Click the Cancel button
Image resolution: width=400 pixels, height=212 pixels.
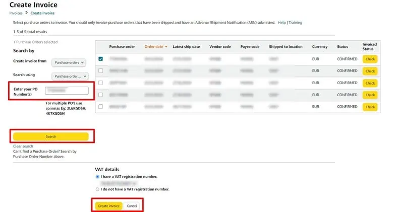pyautogui.click(x=132, y=206)
